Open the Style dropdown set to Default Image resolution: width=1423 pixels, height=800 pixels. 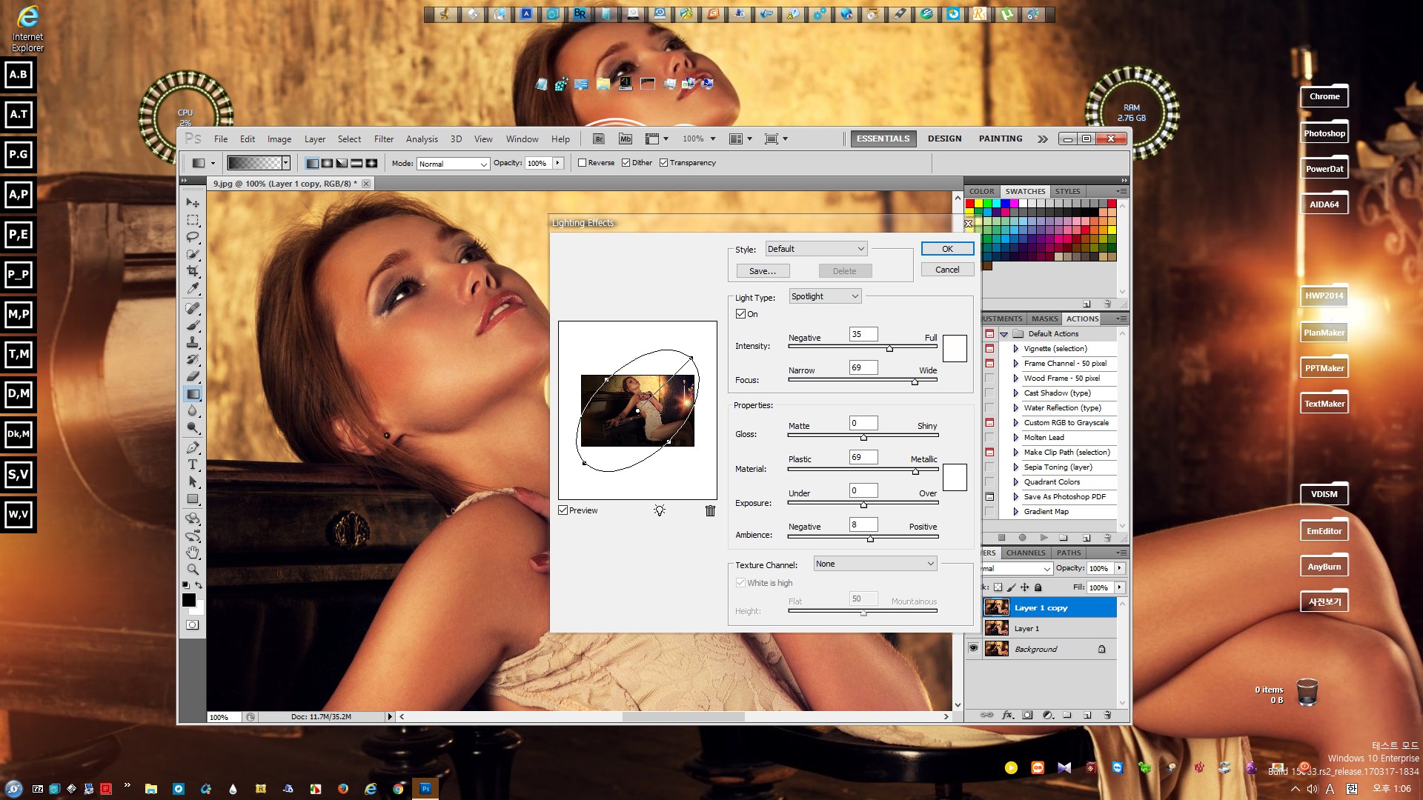[x=816, y=249]
